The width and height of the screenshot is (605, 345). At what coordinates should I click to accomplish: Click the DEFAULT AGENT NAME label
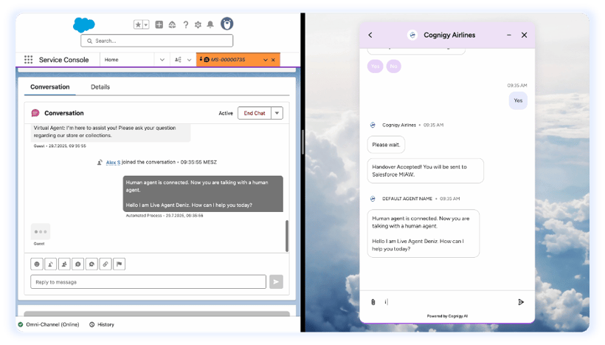coord(407,199)
